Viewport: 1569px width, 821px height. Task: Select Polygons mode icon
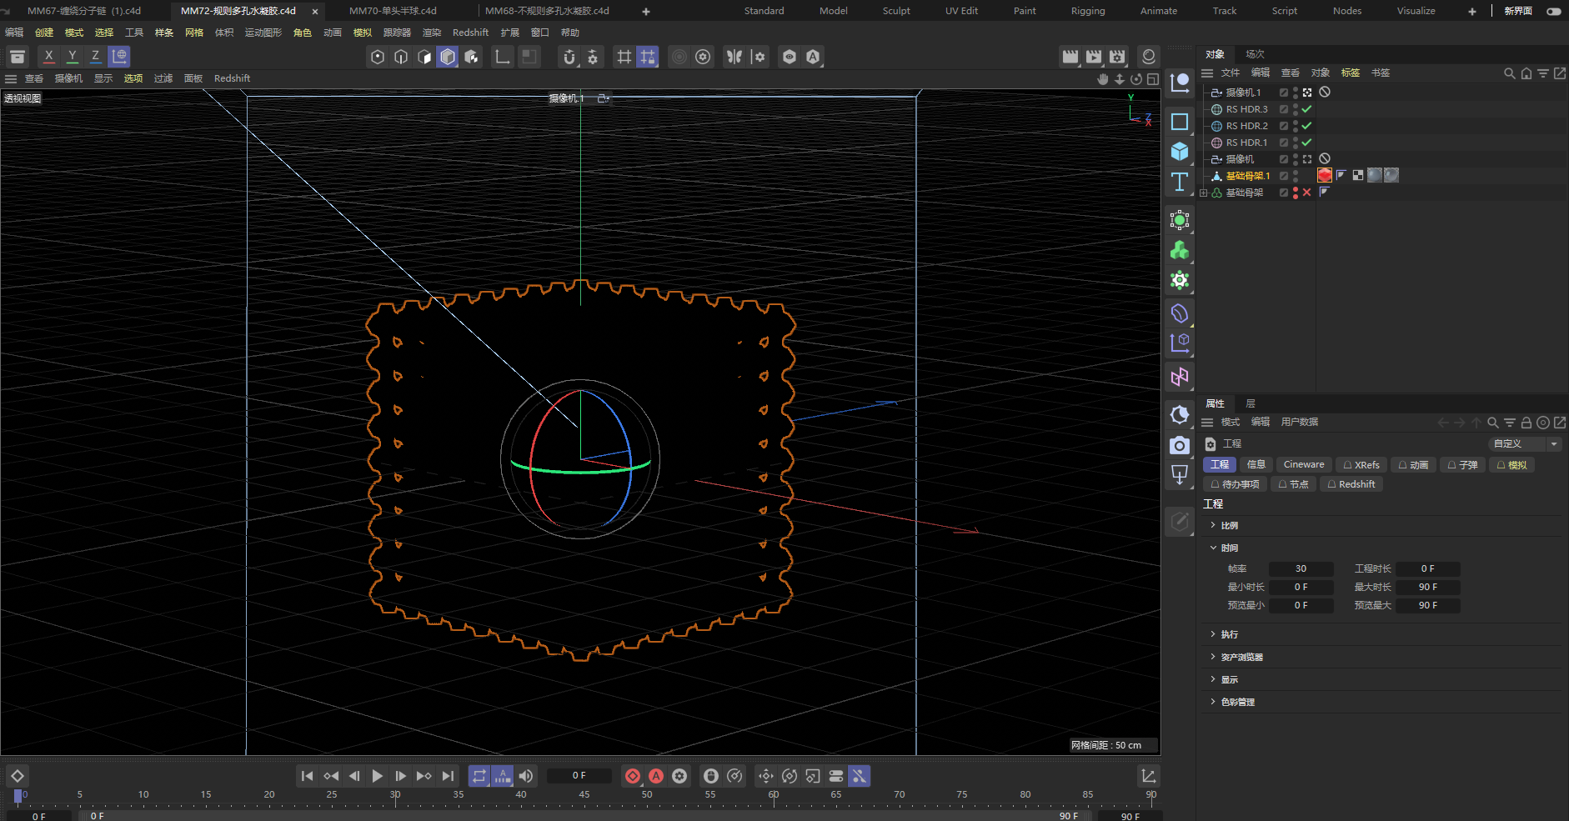(424, 57)
